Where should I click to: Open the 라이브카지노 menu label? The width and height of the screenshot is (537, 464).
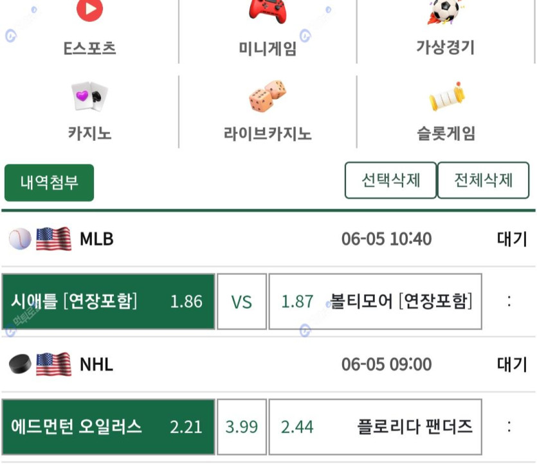(268, 133)
